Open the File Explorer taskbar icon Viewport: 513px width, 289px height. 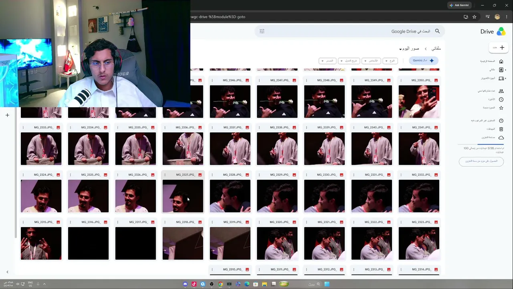pos(265,284)
